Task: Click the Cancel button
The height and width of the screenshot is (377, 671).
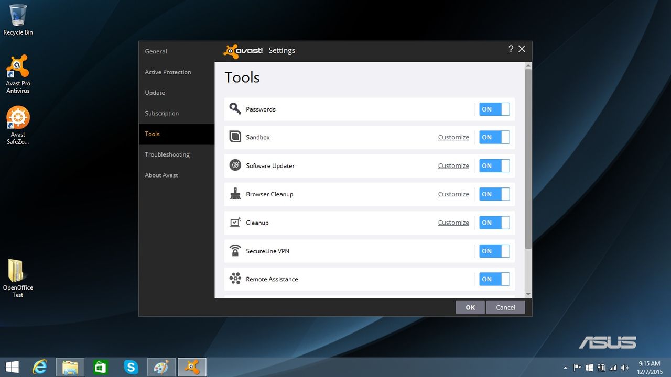Action: [505, 307]
